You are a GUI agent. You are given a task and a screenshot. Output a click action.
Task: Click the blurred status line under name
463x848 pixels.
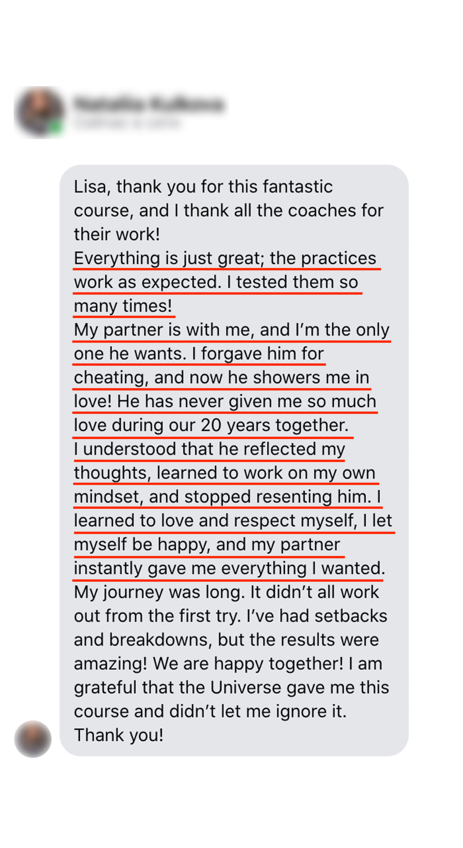(x=127, y=123)
